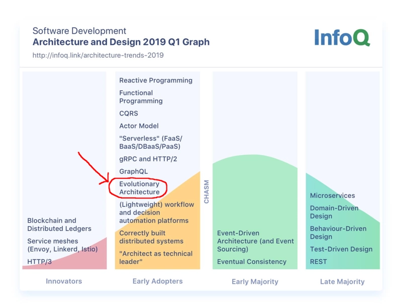Pick "Behaviour-Driven Design"
This screenshot has width=402, height=305.
coord(338,233)
